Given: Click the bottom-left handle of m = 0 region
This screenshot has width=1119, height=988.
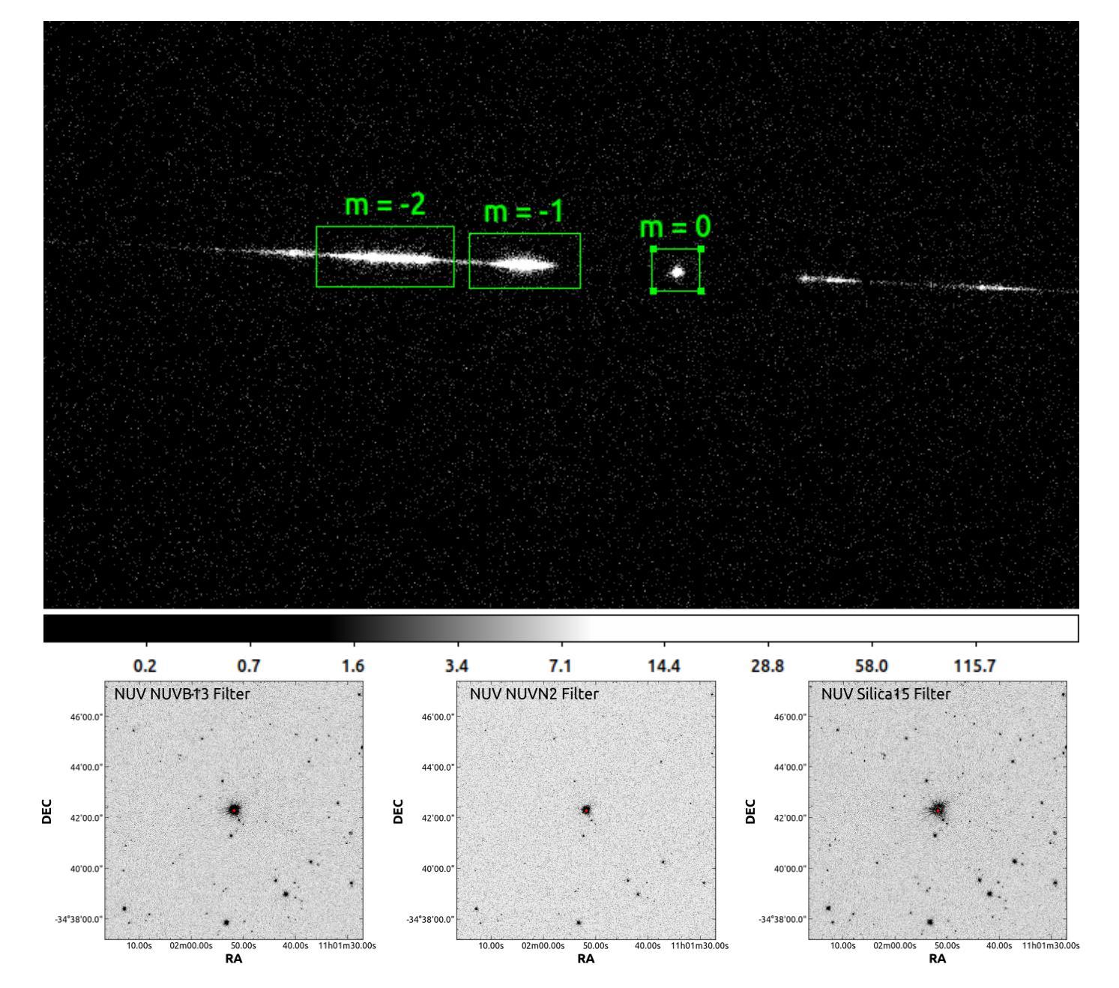Looking at the screenshot, I should pos(653,291).
